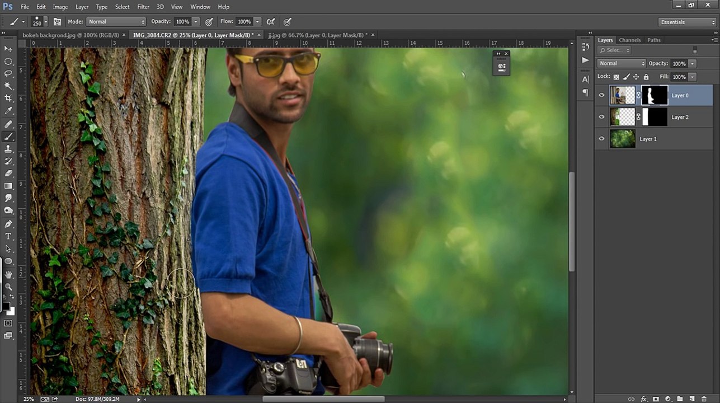Open layer blend mode dropdown
Screen dimensions: 720x403
pyautogui.click(x=622, y=64)
